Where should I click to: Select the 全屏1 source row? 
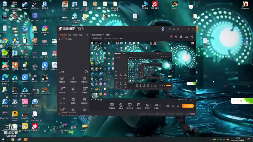tap(73, 39)
